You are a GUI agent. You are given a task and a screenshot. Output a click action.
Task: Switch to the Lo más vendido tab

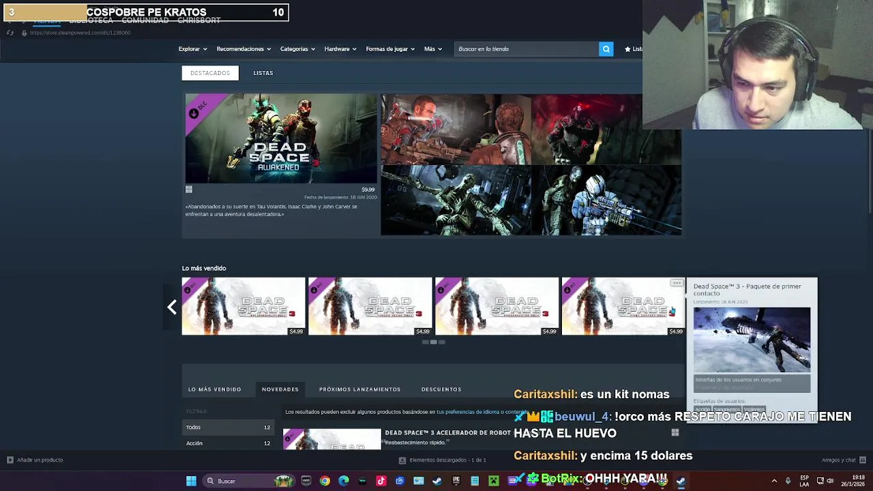click(215, 389)
